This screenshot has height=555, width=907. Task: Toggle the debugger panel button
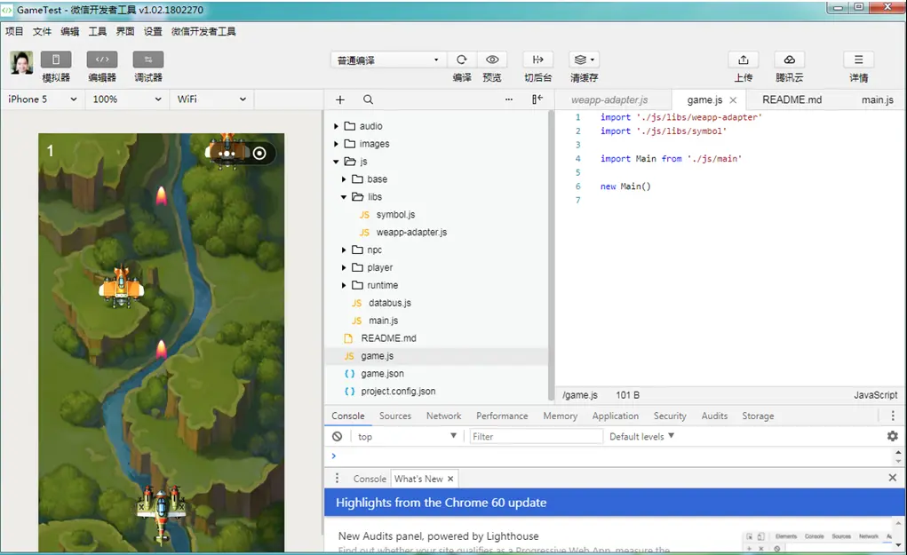[148, 59]
